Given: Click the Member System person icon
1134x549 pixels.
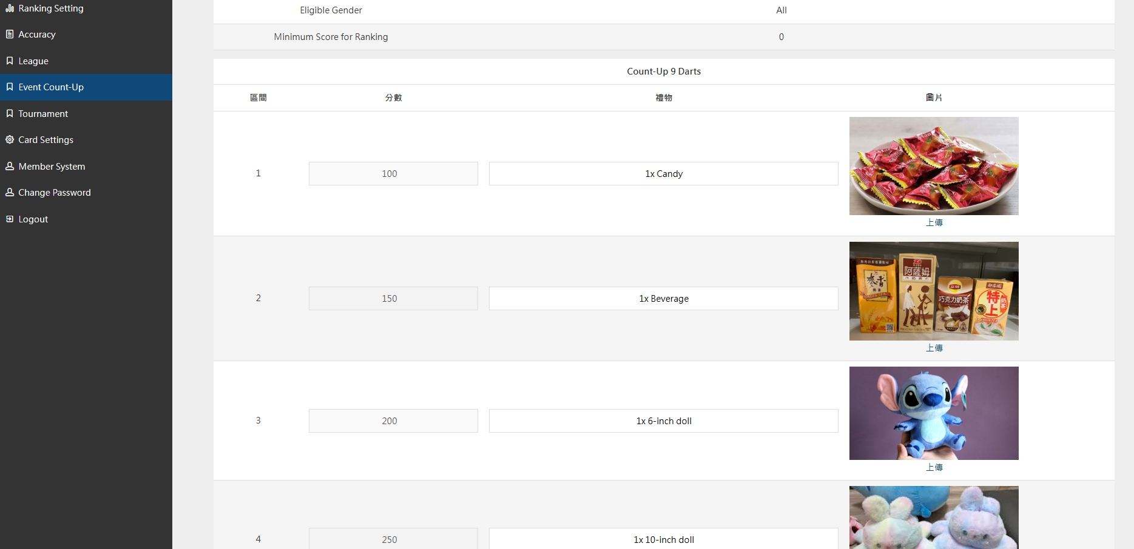Looking at the screenshot, I should pyautogui.click(x=10, y=166).
